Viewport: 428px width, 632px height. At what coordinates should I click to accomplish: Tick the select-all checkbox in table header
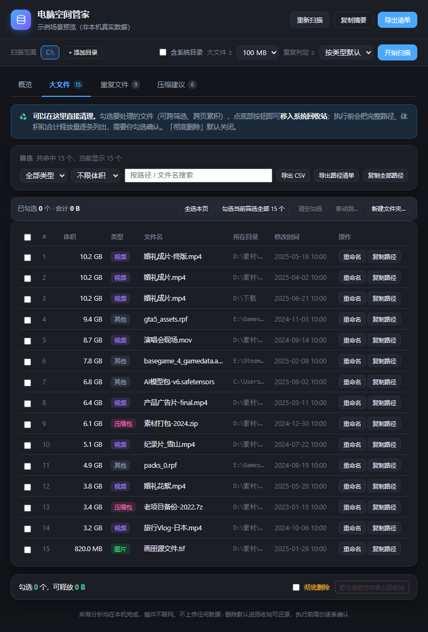pos(27,237)
